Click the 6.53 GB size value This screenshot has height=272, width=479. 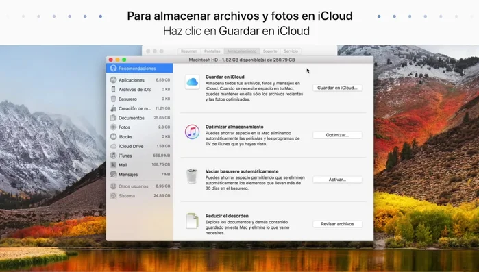(x=163, y=80)
